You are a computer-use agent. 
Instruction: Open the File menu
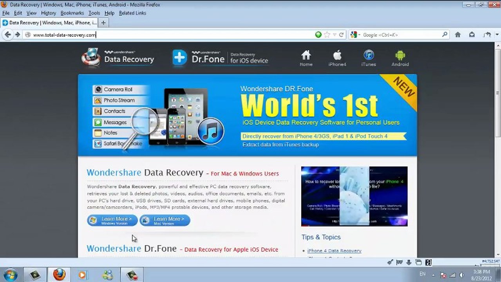click(x=6, y=13)
